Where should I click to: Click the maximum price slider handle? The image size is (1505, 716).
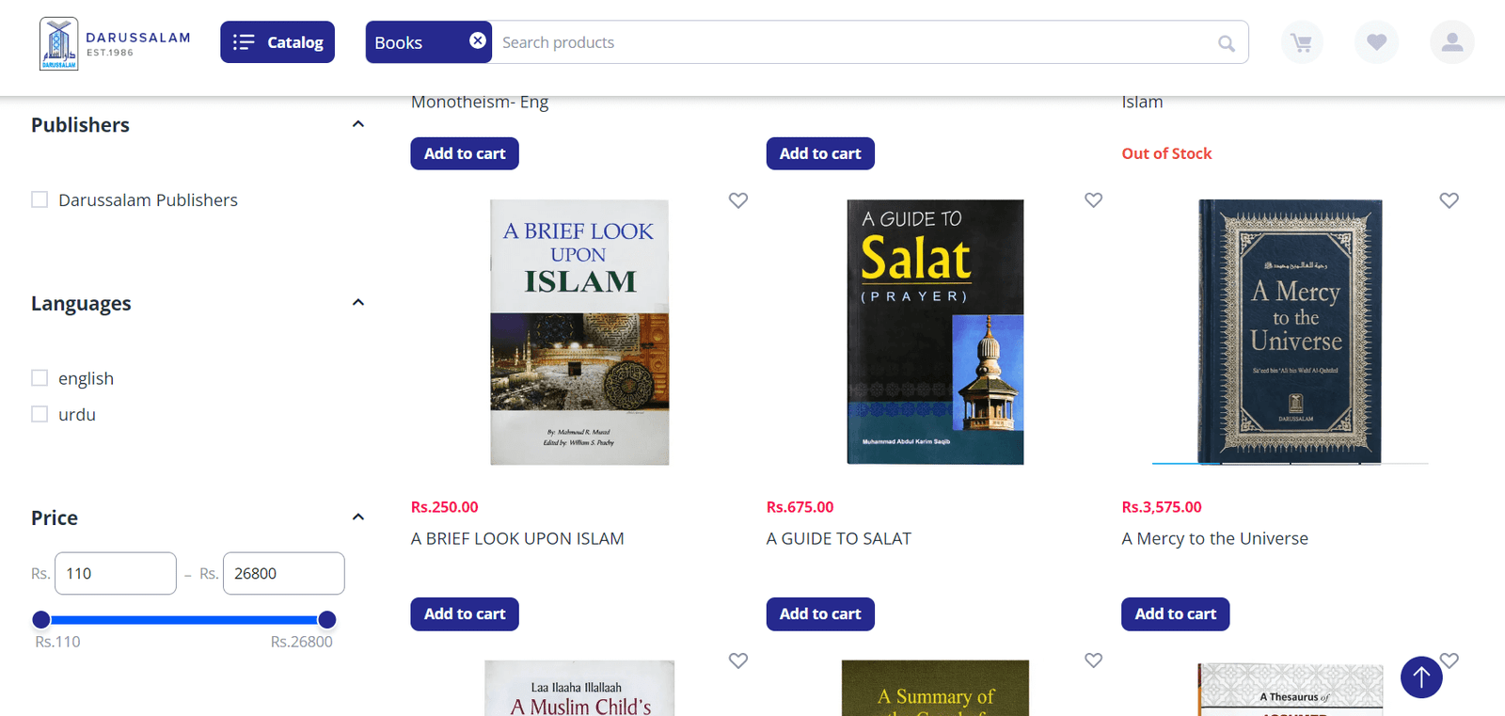(x=327, y=619)
